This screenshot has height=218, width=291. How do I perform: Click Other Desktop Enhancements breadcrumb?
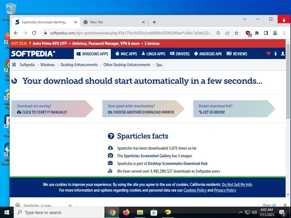point(127,65)
